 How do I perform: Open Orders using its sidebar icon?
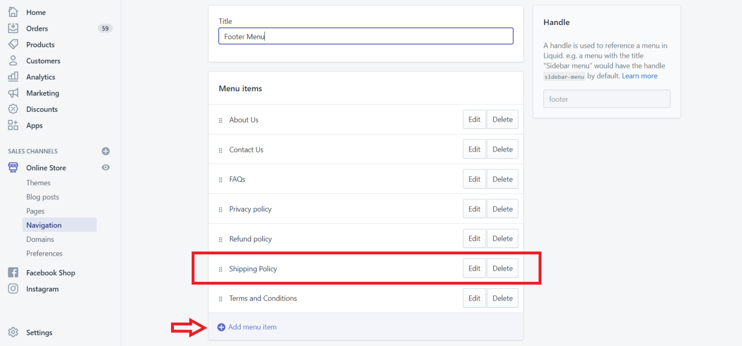tap(14, 28)
